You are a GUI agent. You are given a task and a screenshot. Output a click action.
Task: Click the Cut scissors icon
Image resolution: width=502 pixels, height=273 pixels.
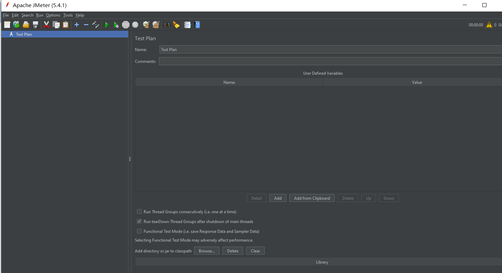(x=47, y=25)
